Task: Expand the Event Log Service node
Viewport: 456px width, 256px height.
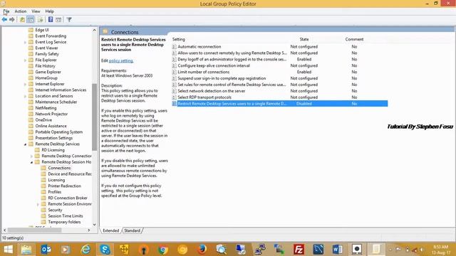Action: point(25,42)
